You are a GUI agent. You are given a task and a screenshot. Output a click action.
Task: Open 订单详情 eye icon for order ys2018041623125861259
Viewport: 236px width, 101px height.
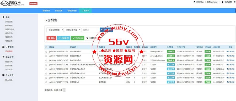(227, 51)
